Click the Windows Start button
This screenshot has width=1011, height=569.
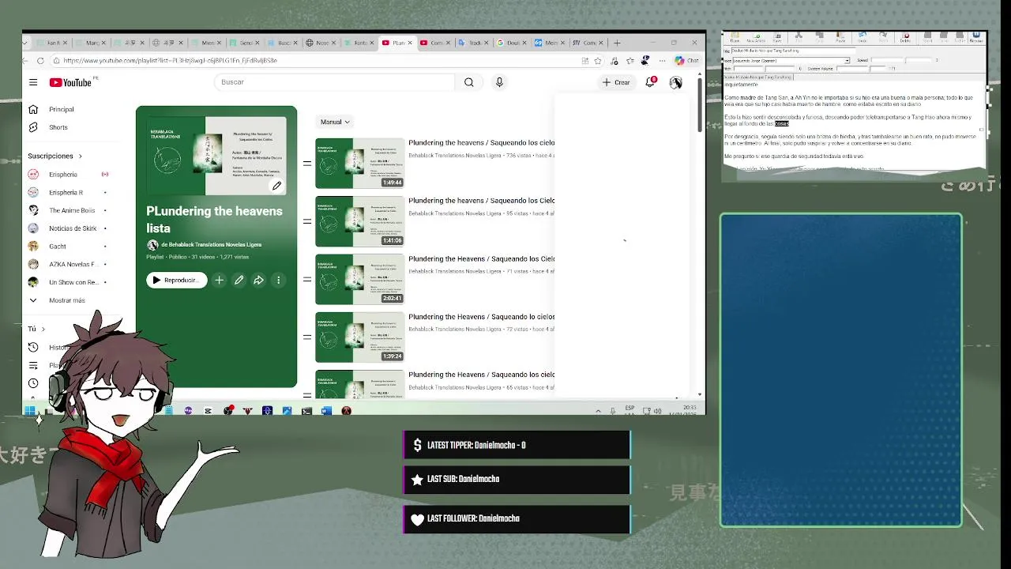[30, 411]
